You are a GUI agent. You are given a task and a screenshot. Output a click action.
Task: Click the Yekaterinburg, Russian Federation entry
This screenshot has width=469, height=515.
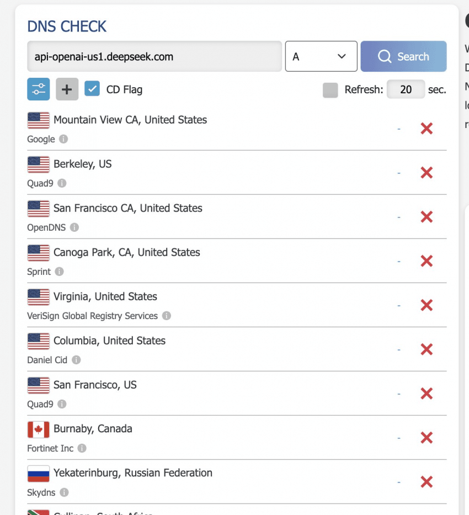click(132, 472)
